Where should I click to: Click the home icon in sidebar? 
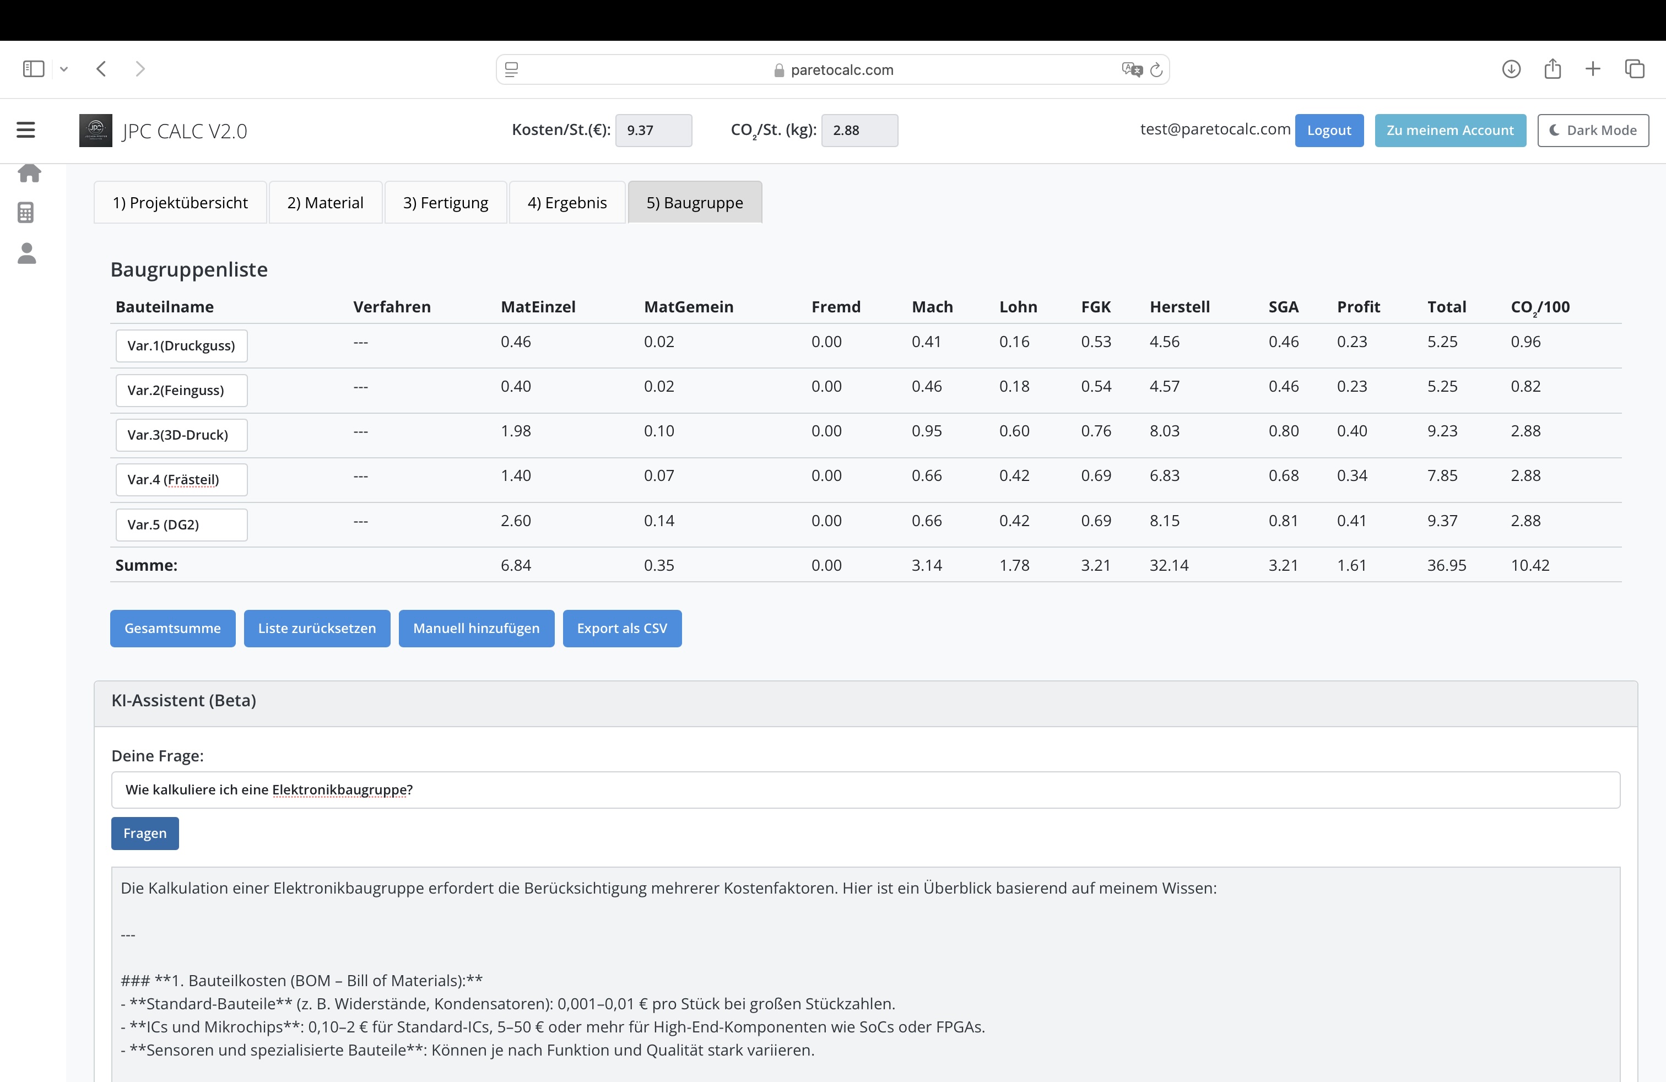pyautogui.click(x=29, y=173)
